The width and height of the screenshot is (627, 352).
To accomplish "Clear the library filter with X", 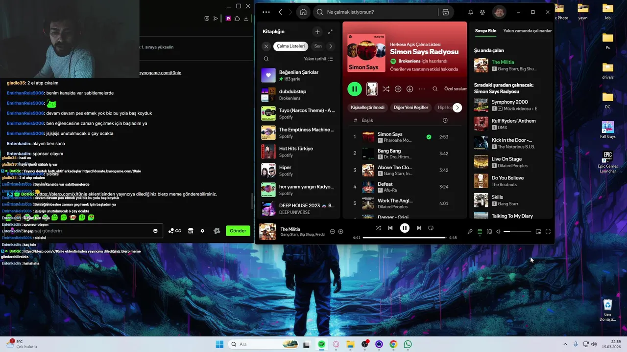I will pos(266,46).
